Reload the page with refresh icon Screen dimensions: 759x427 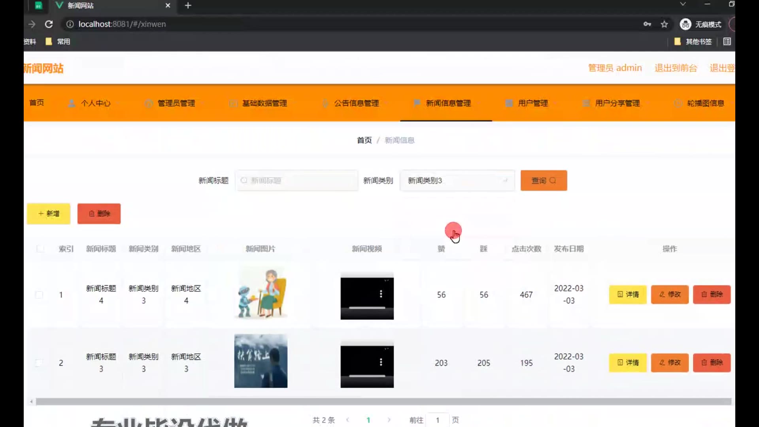(49, 24)
